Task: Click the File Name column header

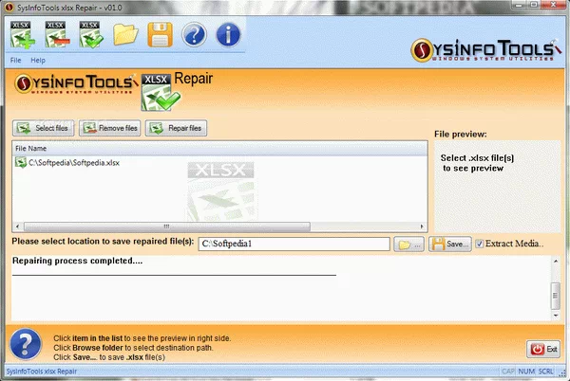Action: pos(219,148)
